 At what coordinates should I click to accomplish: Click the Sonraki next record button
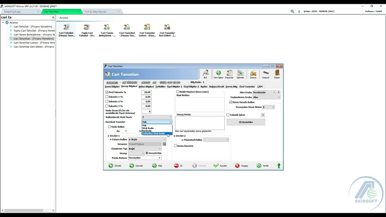click(136, 166)
